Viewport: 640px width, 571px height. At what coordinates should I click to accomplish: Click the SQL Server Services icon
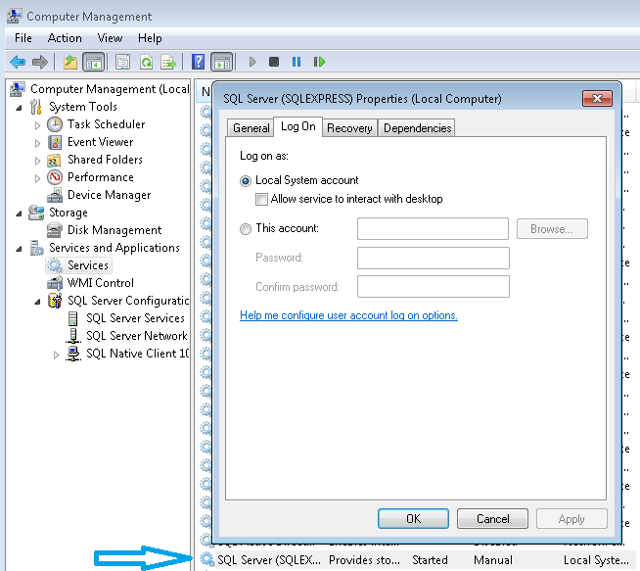point(73,318)
